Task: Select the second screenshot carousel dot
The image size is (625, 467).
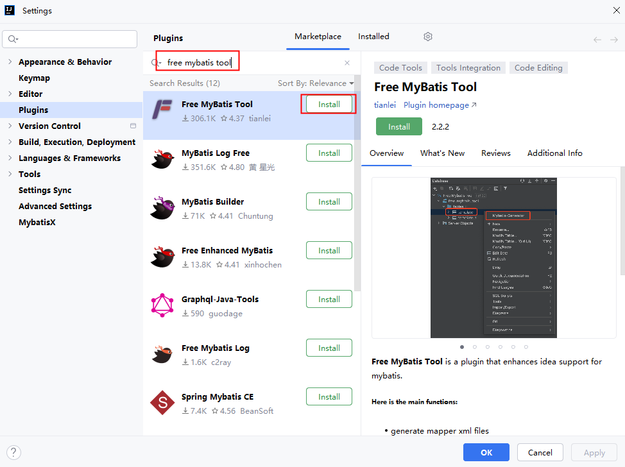Action: pos(475,347)
